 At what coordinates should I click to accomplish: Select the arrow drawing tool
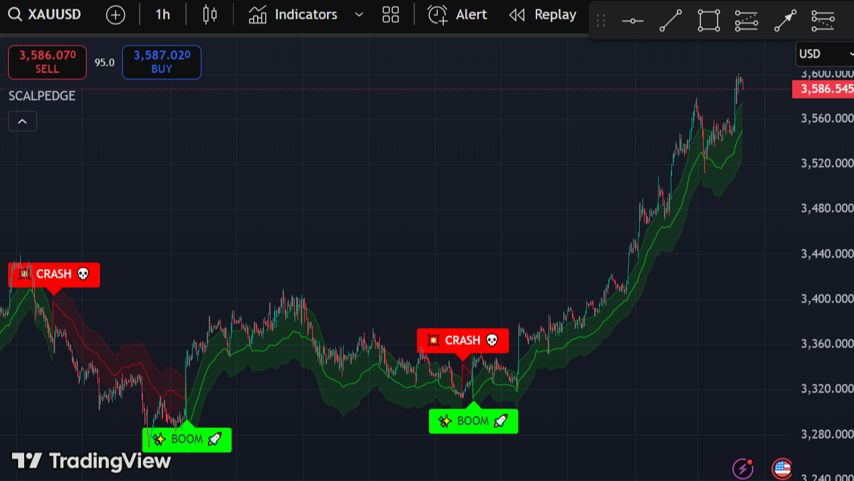[x=785, y=21]
